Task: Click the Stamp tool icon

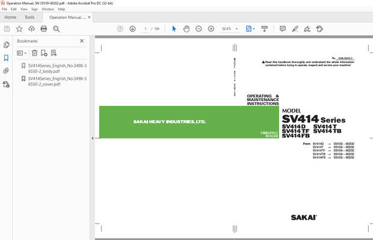Action: 319,29
